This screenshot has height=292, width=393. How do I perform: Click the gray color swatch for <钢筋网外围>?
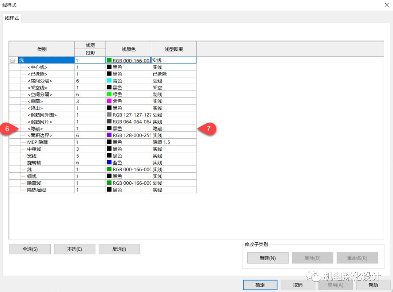(x=109, y=115)
